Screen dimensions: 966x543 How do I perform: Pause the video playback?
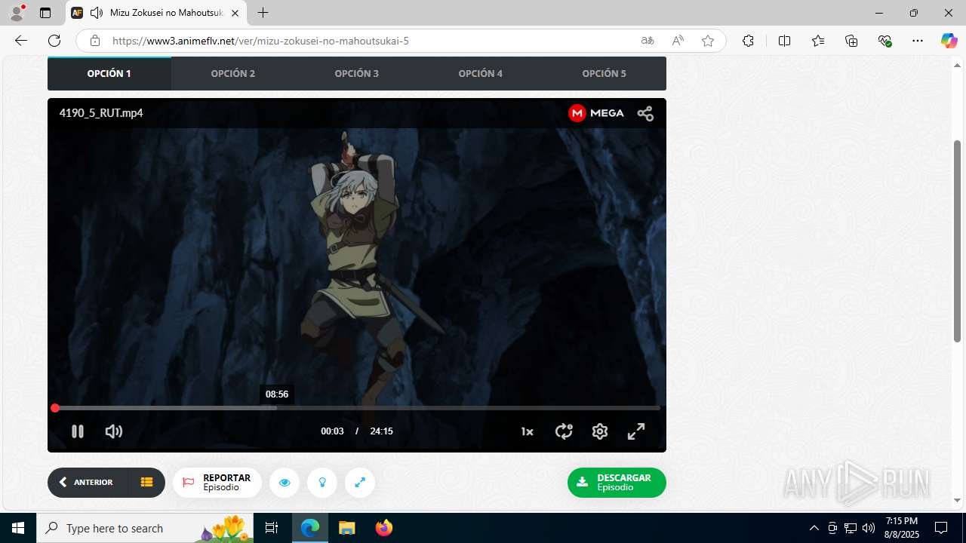click(77, 431)
